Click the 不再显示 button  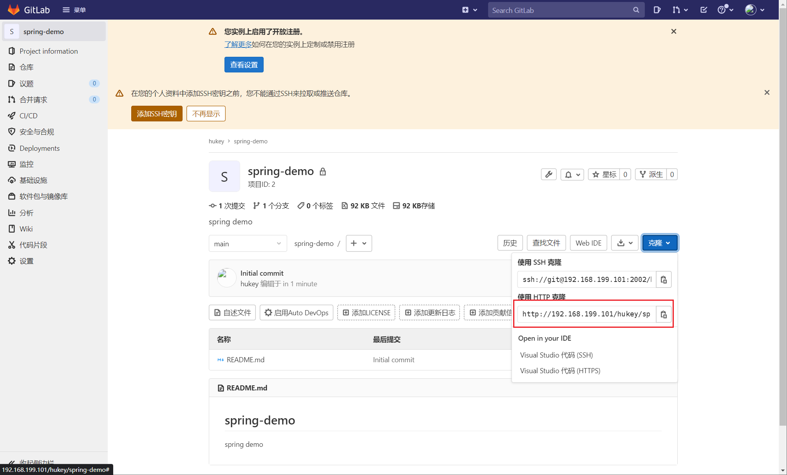tap(206, 114)
